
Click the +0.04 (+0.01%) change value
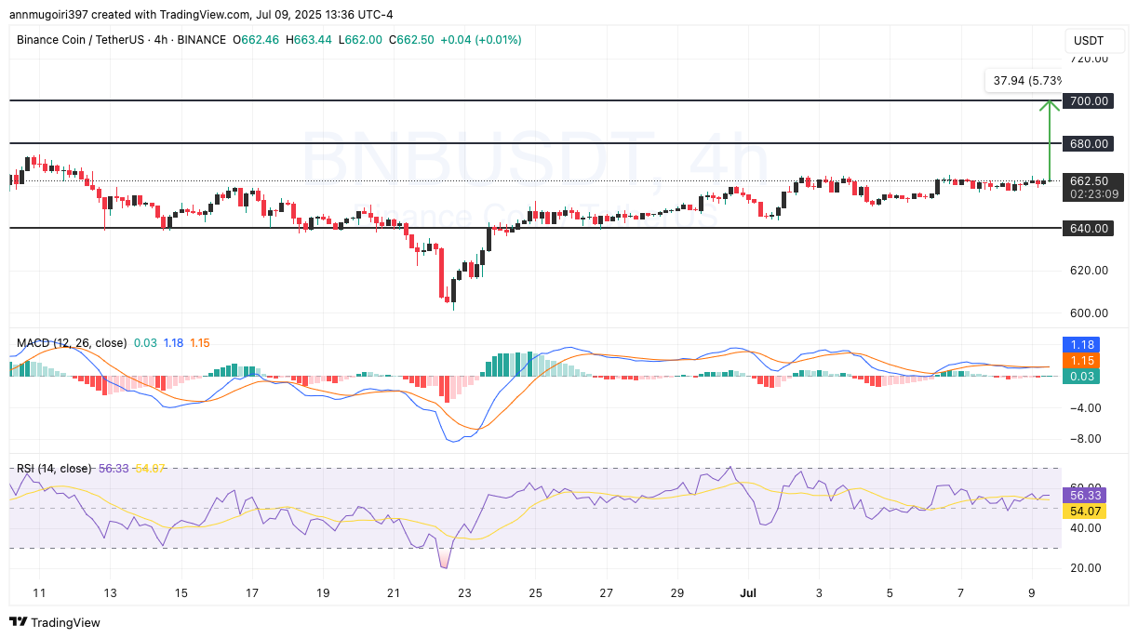point(480,40)
